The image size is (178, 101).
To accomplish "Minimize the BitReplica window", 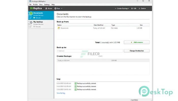I will tap(138, 1).
